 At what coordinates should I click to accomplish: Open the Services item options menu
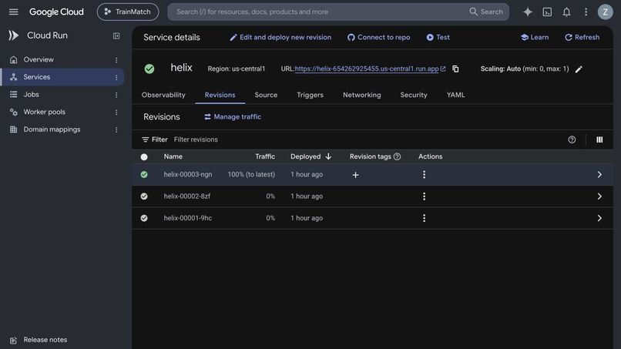tap(116, 77)
